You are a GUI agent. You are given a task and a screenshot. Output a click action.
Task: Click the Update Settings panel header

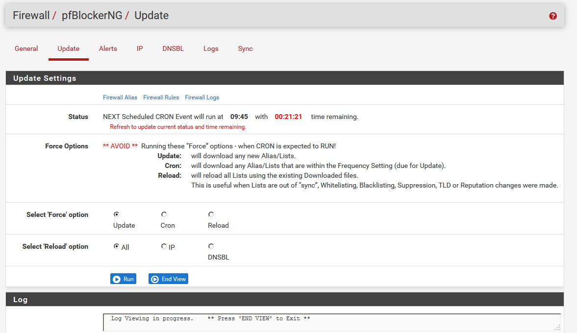click(x=285, y=78)
